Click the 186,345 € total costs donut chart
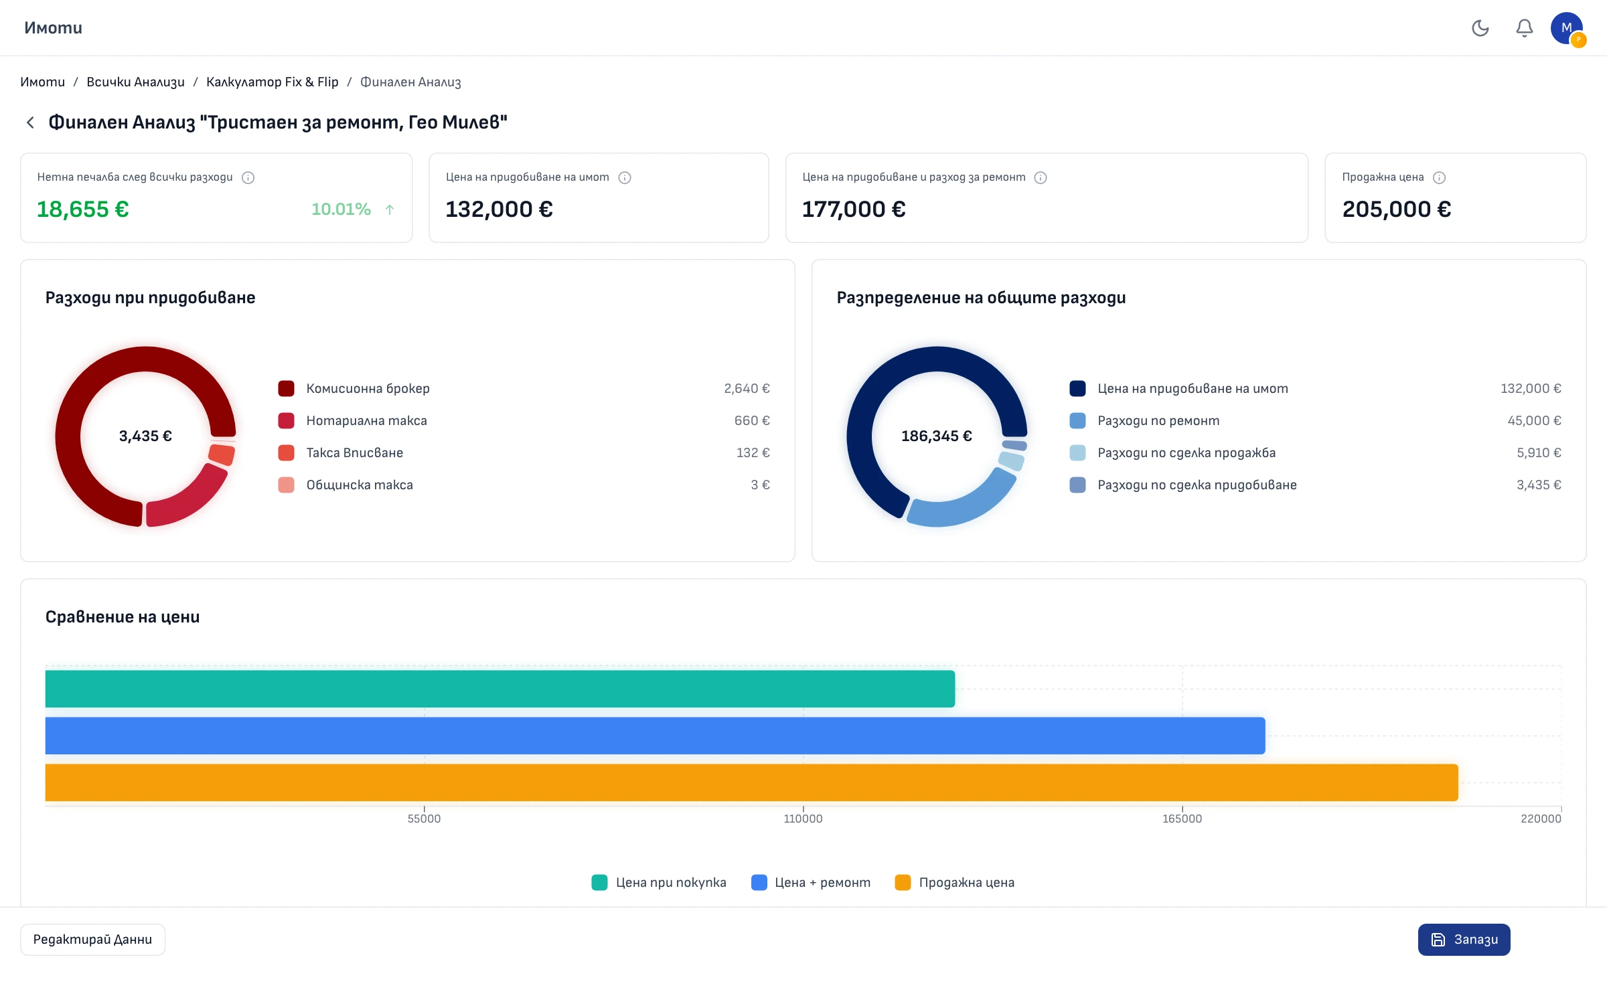This screenshot has width=1607, height=1004. point(937,436)
